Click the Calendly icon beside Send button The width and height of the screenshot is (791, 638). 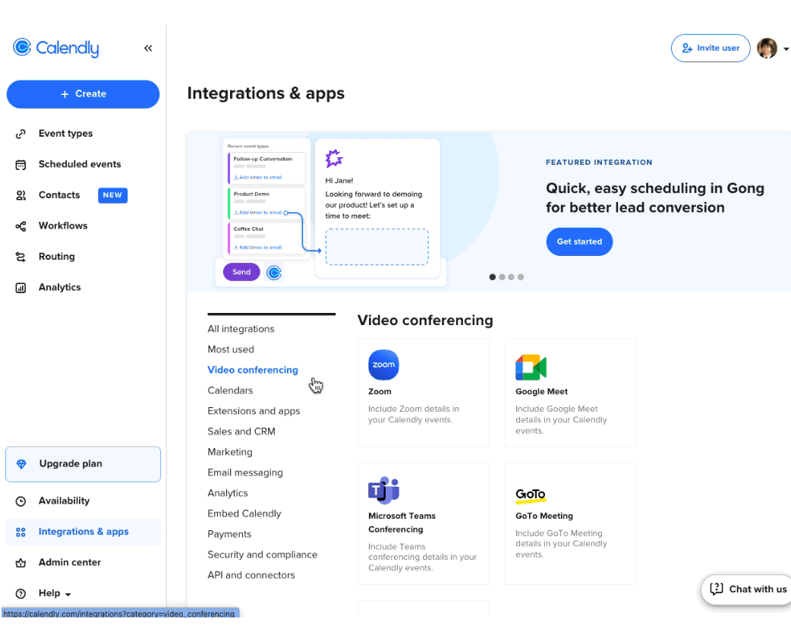(274, 273)
